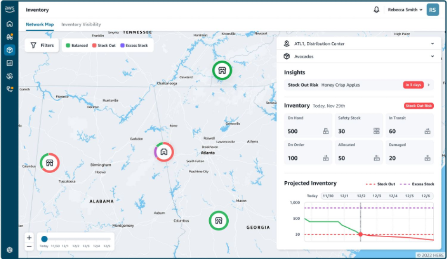
Task: Select the Inventory cube sidebar icon
Action: [x=10, y=50]
